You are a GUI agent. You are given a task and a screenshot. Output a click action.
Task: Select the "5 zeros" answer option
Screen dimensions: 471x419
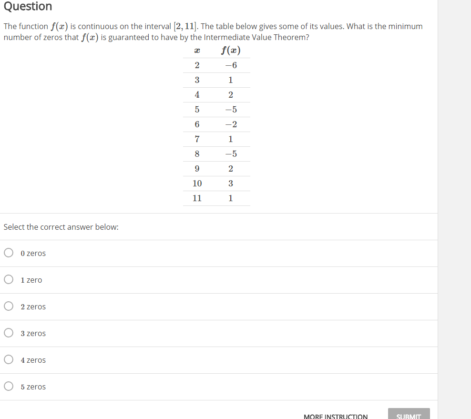[8, 387]
